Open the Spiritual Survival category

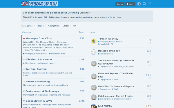[36, 69]
